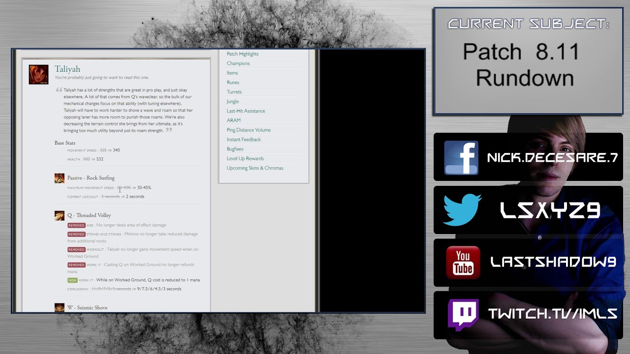Click 'You're probably just going to want' subtitle
This screenshot has height=354, width=630.
click(x=101, y=78)
